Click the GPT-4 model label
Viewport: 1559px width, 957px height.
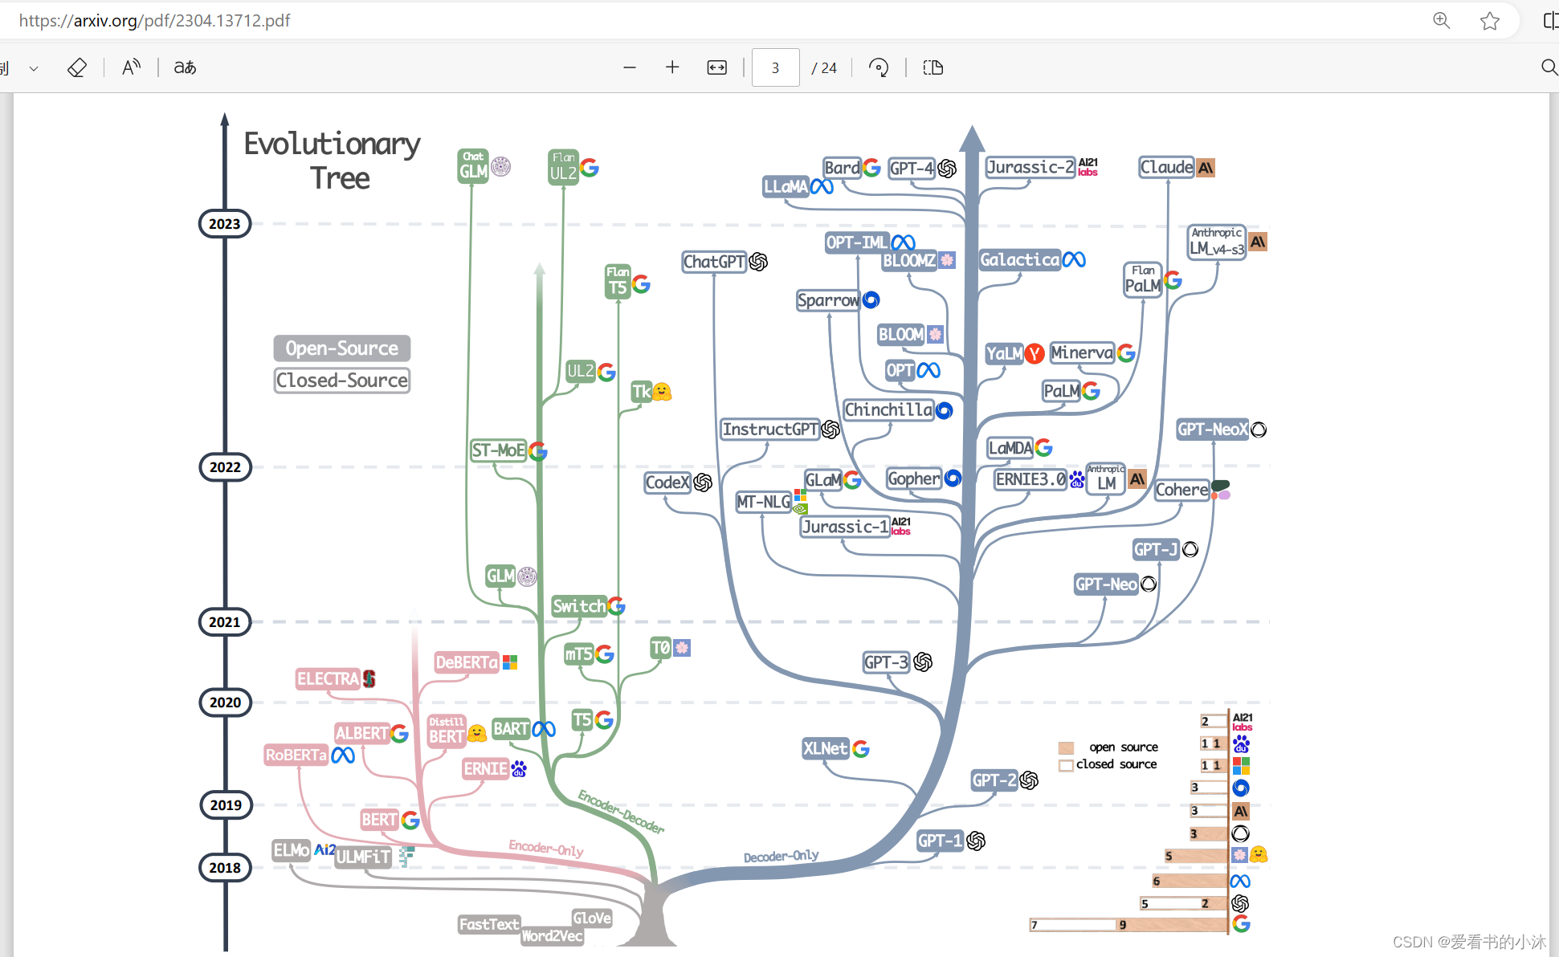click(912, 168)
